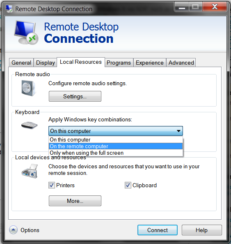The image size is (231, 244).
Task: Open remote audio Settings button
Action: pyautogui.click(x=75, y=96)
